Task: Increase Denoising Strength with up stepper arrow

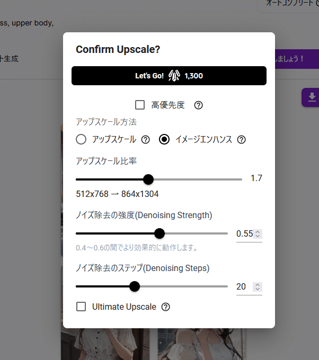Action: [258, 231]
